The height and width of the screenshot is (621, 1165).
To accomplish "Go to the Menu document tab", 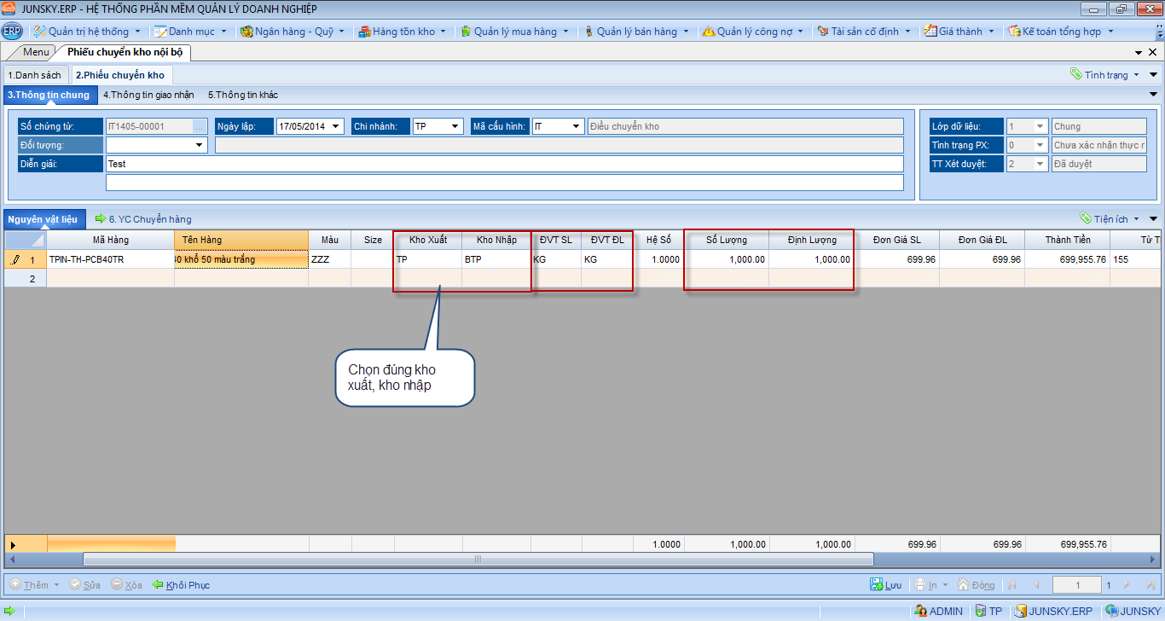I will [x=36, y=52].
